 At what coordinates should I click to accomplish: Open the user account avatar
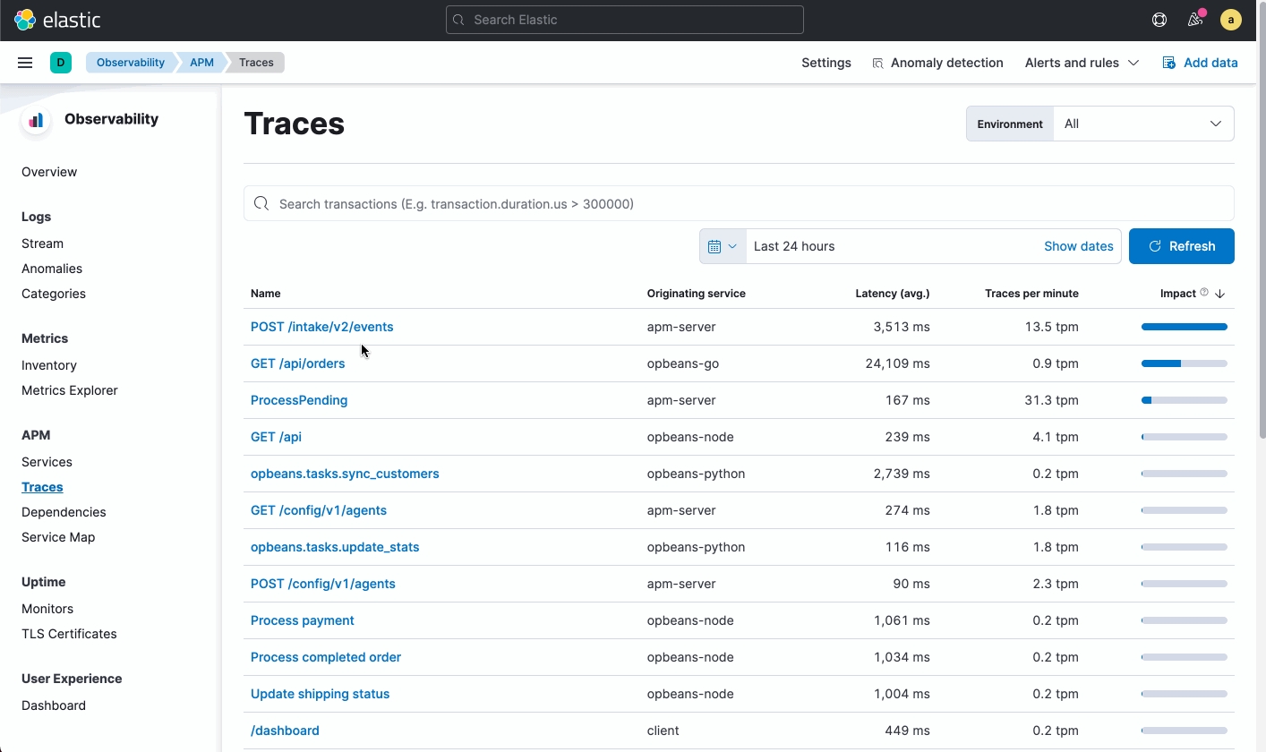[x=1231, y=20]
